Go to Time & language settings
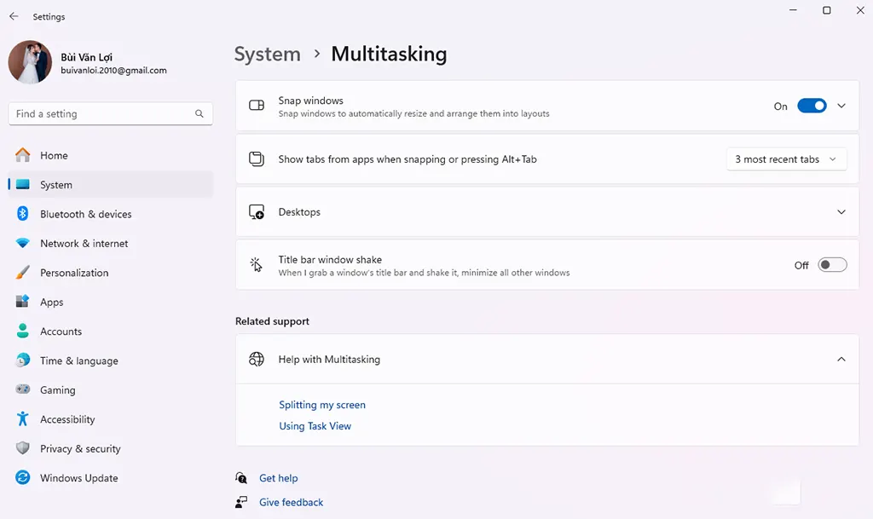 [x=78, y=361]
